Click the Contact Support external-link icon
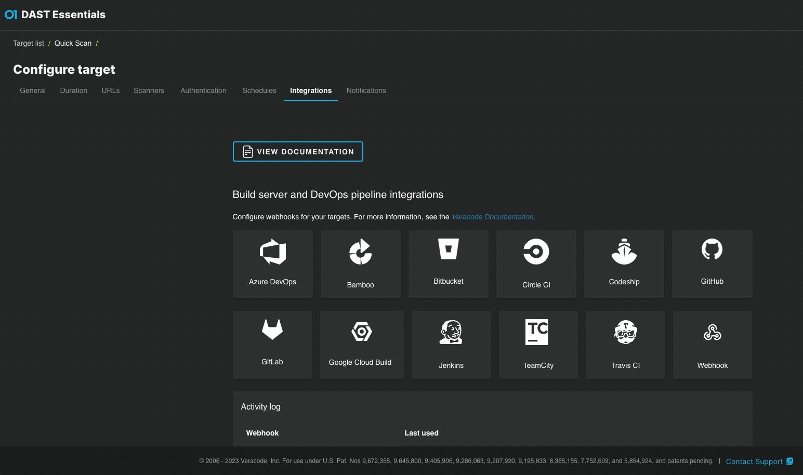The height and width of the screenshot is (475, 803). [x=789, y=461]
